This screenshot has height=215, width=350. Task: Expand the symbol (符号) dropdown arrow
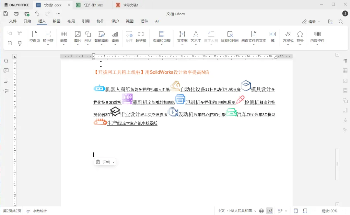tap(300, 45)
